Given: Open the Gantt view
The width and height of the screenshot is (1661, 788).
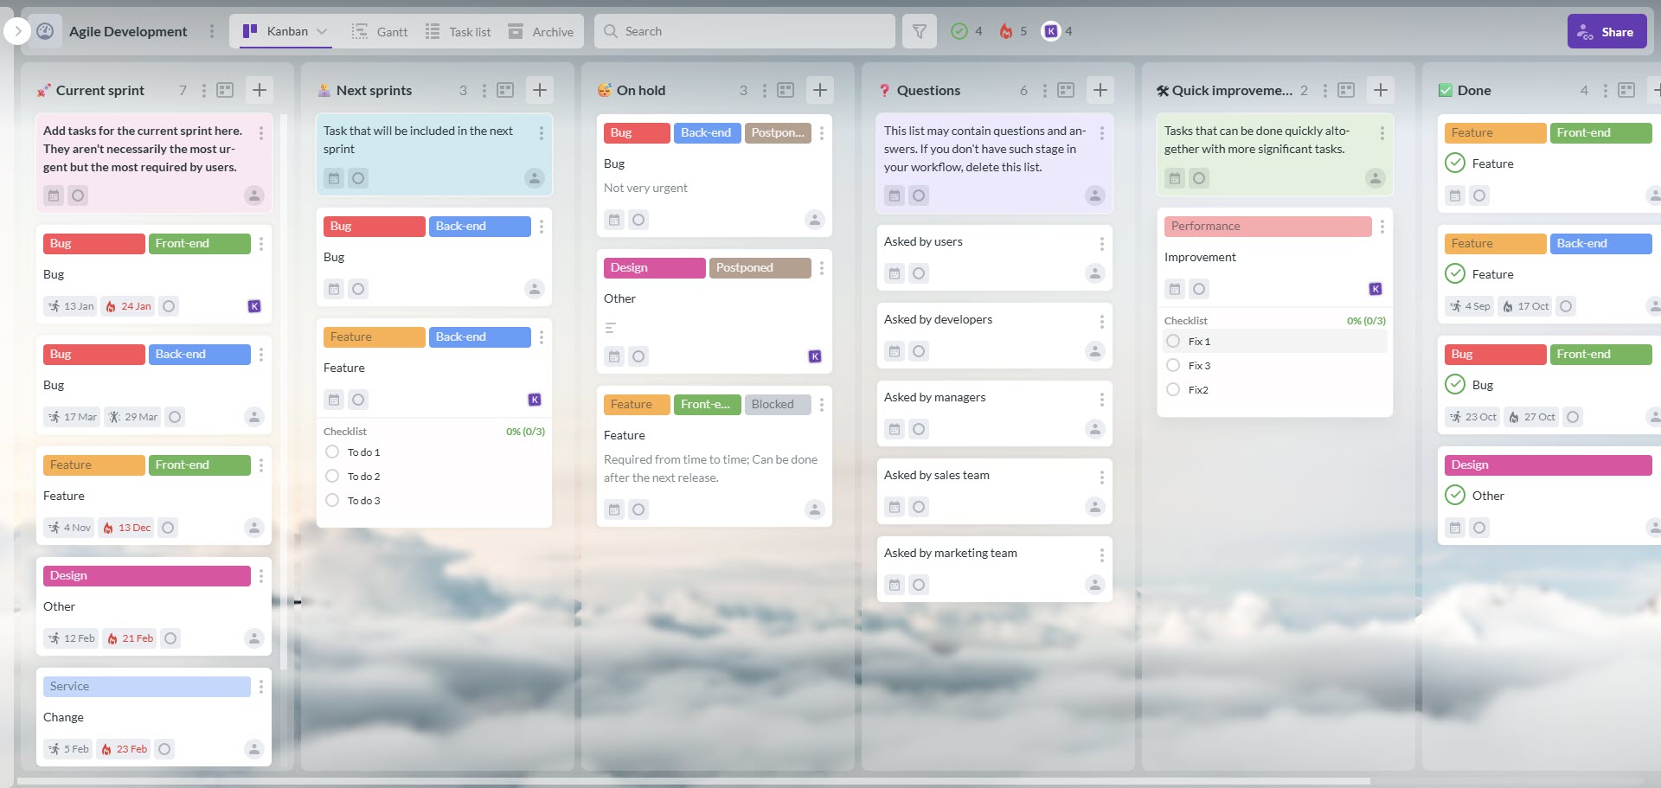Looking at the screenshot, I should tap(379, 31).
